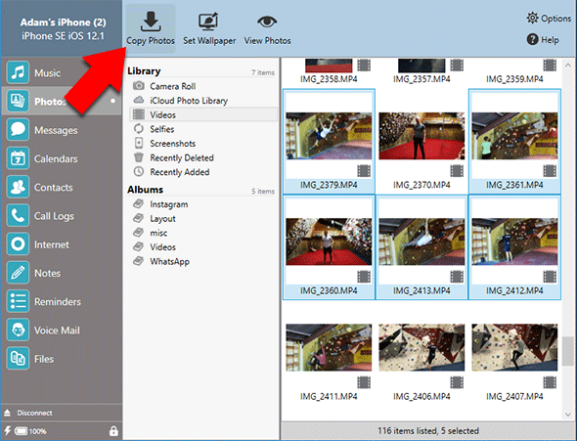This screenshot has height=441, width=577.
Task: Open the Messages speech bubble icon
Action: (x=18, y=130)
